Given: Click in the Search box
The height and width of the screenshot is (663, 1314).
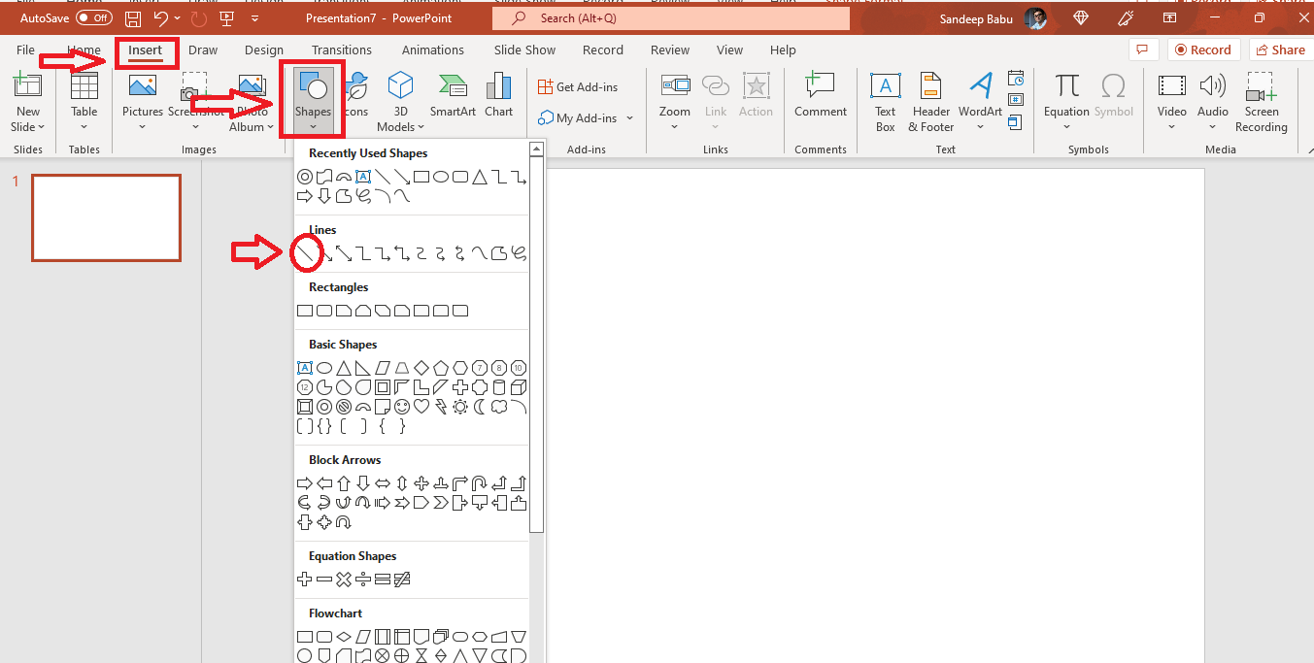Looking at the screenshot, I should point(670,18).
